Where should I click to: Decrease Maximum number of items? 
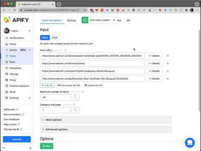[x=75, y=99]
